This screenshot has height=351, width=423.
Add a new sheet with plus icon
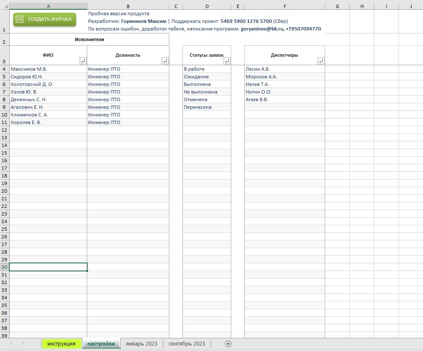pos(228,344)
